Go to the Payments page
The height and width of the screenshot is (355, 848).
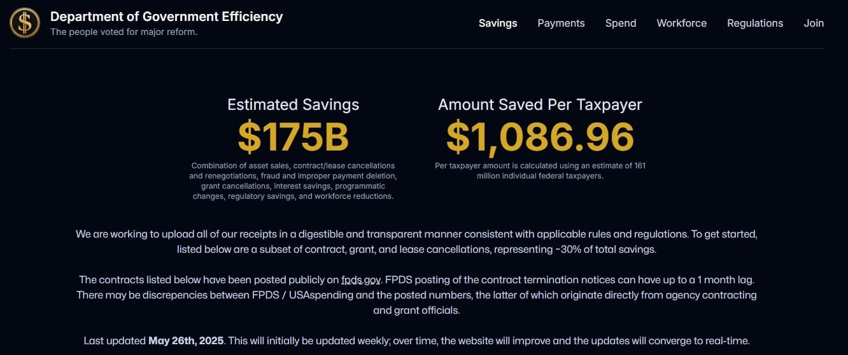(561, 23)
